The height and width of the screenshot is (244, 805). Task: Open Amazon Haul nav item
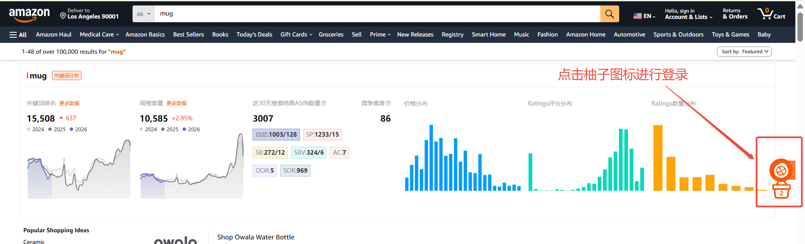point(54,34)
